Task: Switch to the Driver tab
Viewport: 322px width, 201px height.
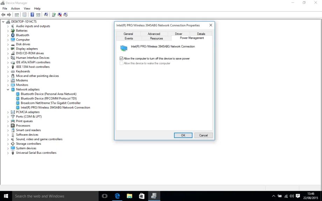Action: pos(178,34)
